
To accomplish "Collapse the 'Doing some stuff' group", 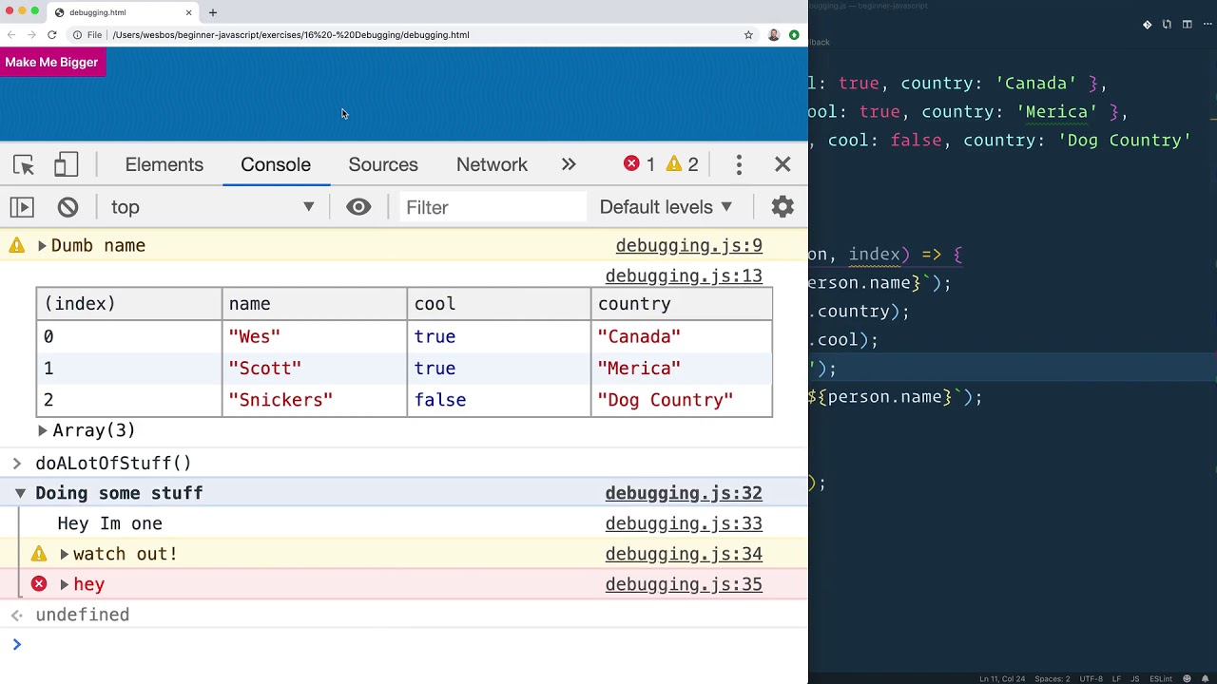I will point(20,493).
